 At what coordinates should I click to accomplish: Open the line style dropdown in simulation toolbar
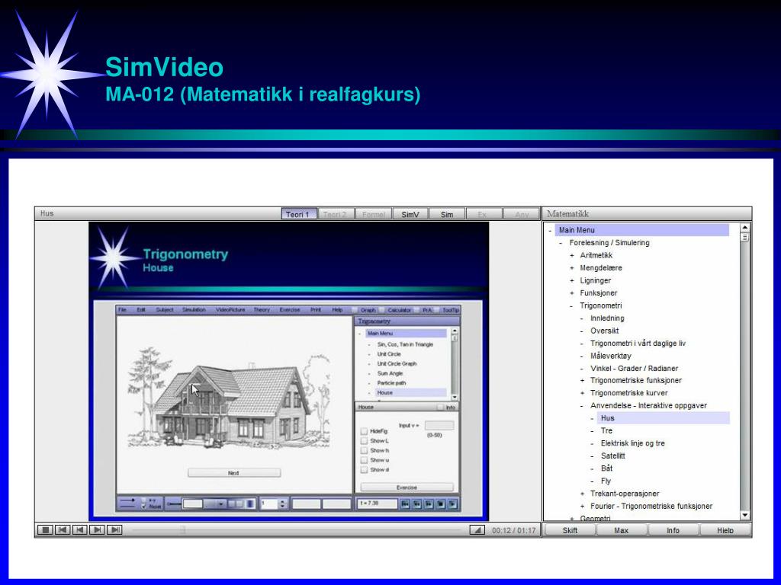(x=221, y=504)
